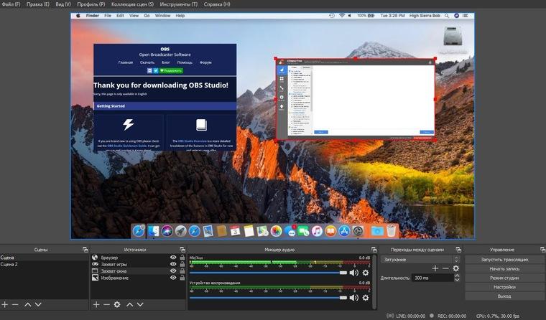
Task: Remove the selected scene with the minus icon
Action: tap(15, 304)
